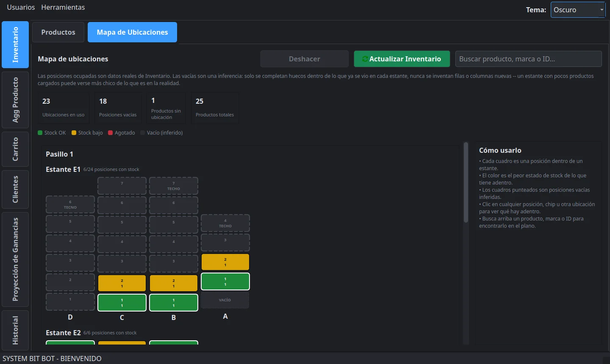
Task: Select green position 1 in column C
Action: point(122,303)
